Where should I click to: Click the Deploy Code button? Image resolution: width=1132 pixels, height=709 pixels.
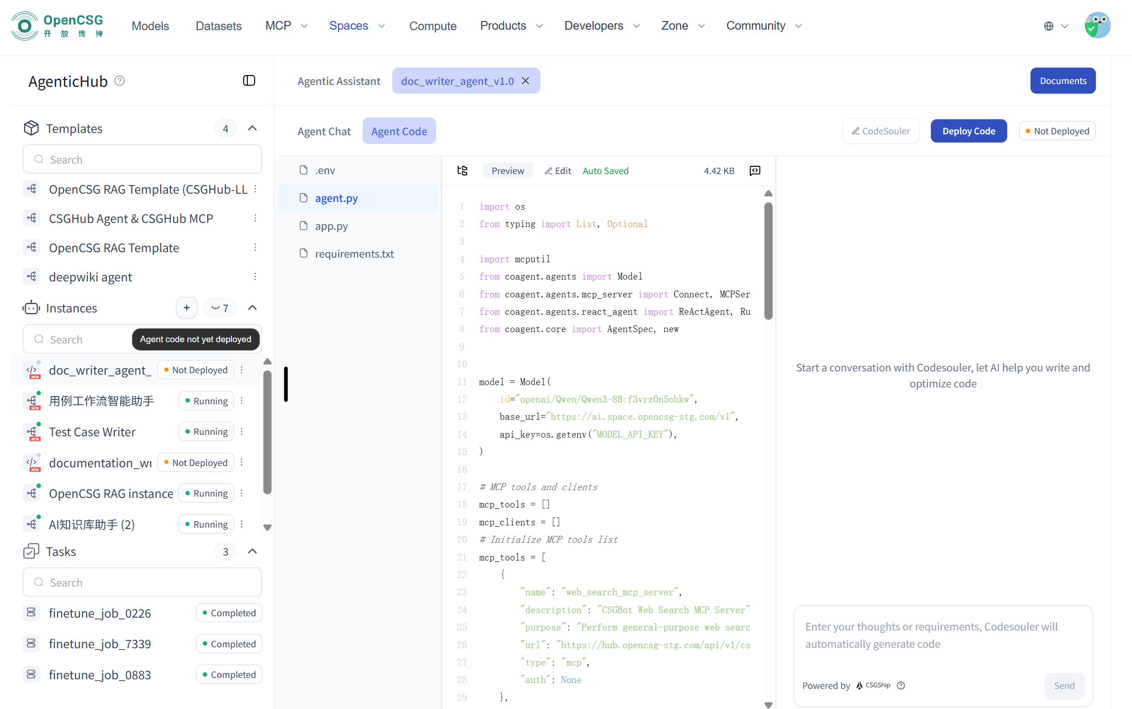tap(968, 131)
